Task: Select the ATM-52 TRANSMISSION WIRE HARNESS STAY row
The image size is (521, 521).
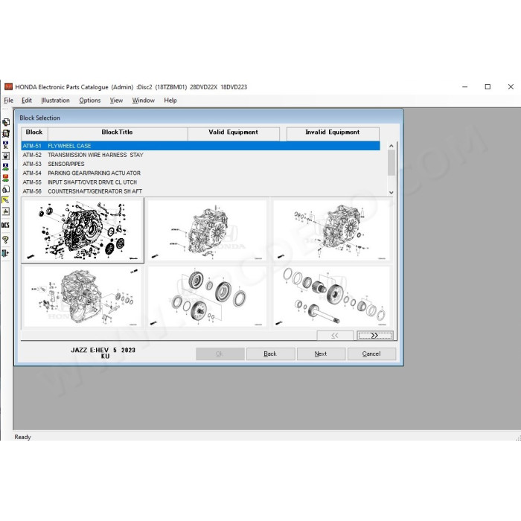Action: point(200,155)
